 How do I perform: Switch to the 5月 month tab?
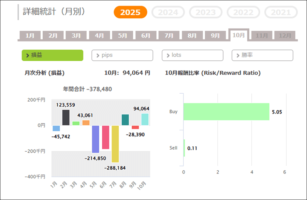(122, 35)
